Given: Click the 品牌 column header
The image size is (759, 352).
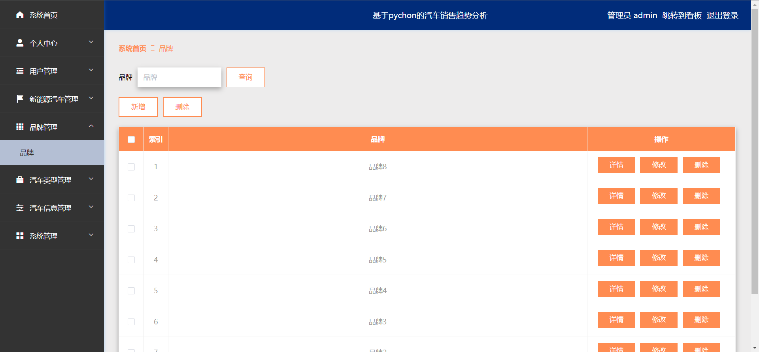Looking at the screenshot, I should coord(378,139).
